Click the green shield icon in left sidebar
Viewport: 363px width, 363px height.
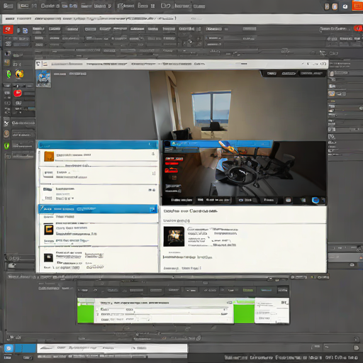pos(7,145)
